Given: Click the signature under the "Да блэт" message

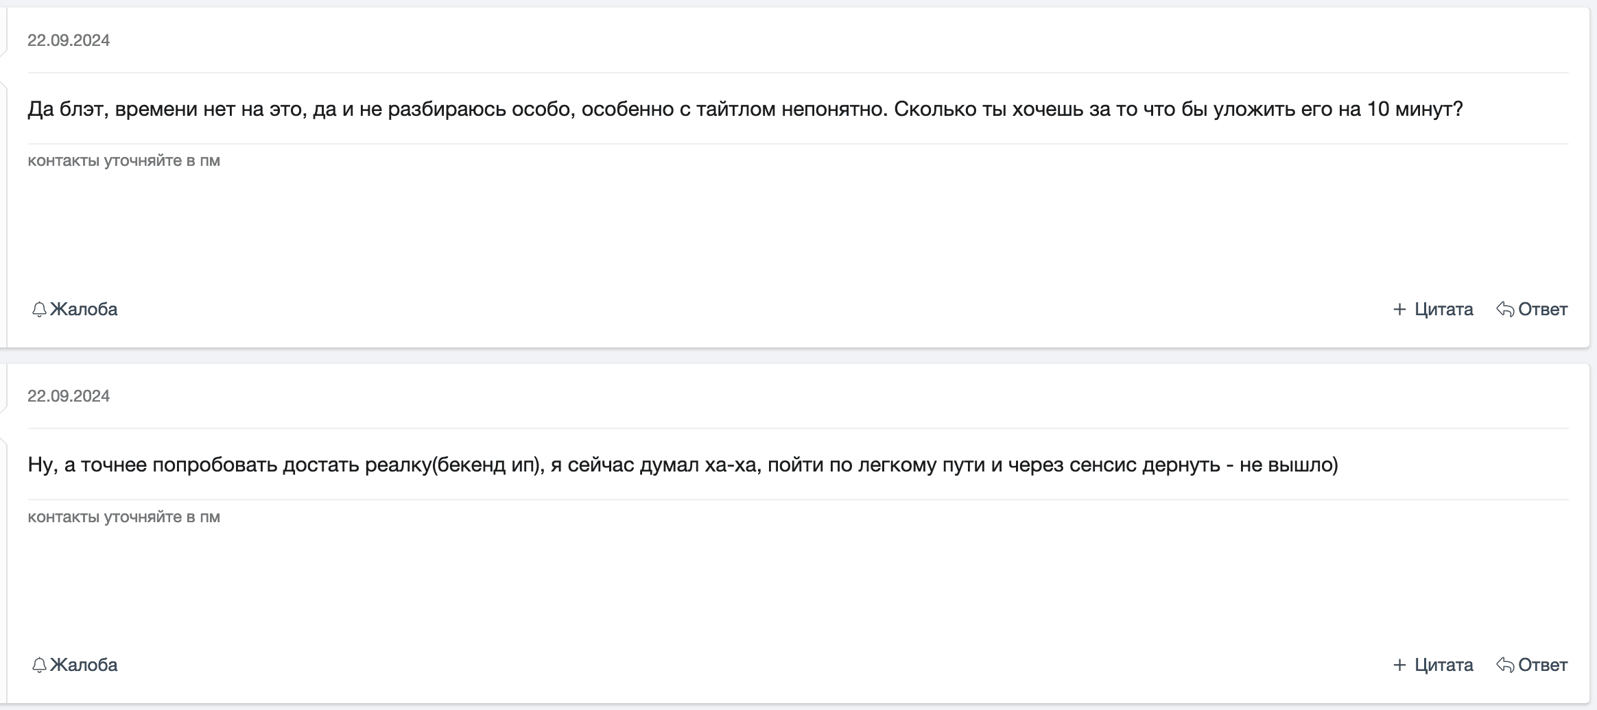Looking at the screenshot, I should point(123,161).
